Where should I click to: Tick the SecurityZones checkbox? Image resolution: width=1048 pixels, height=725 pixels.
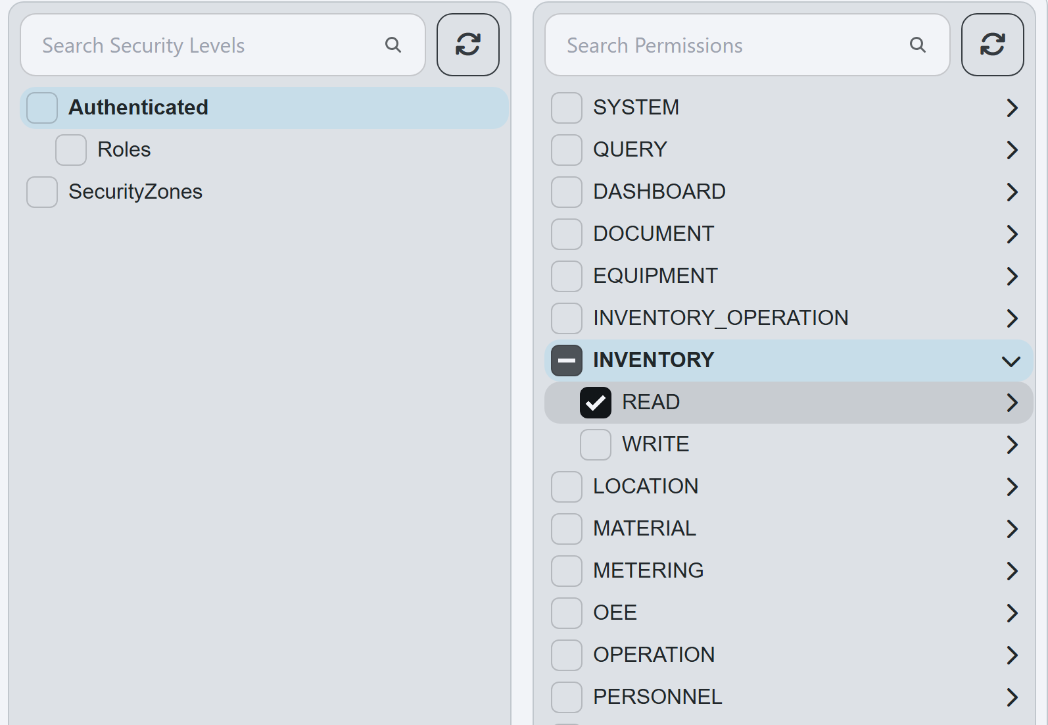[42, 192]
